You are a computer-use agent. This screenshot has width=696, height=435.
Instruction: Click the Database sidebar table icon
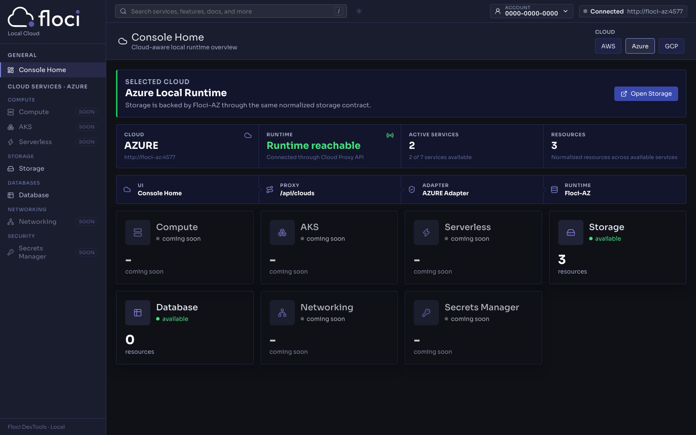(x=11, y=195)
